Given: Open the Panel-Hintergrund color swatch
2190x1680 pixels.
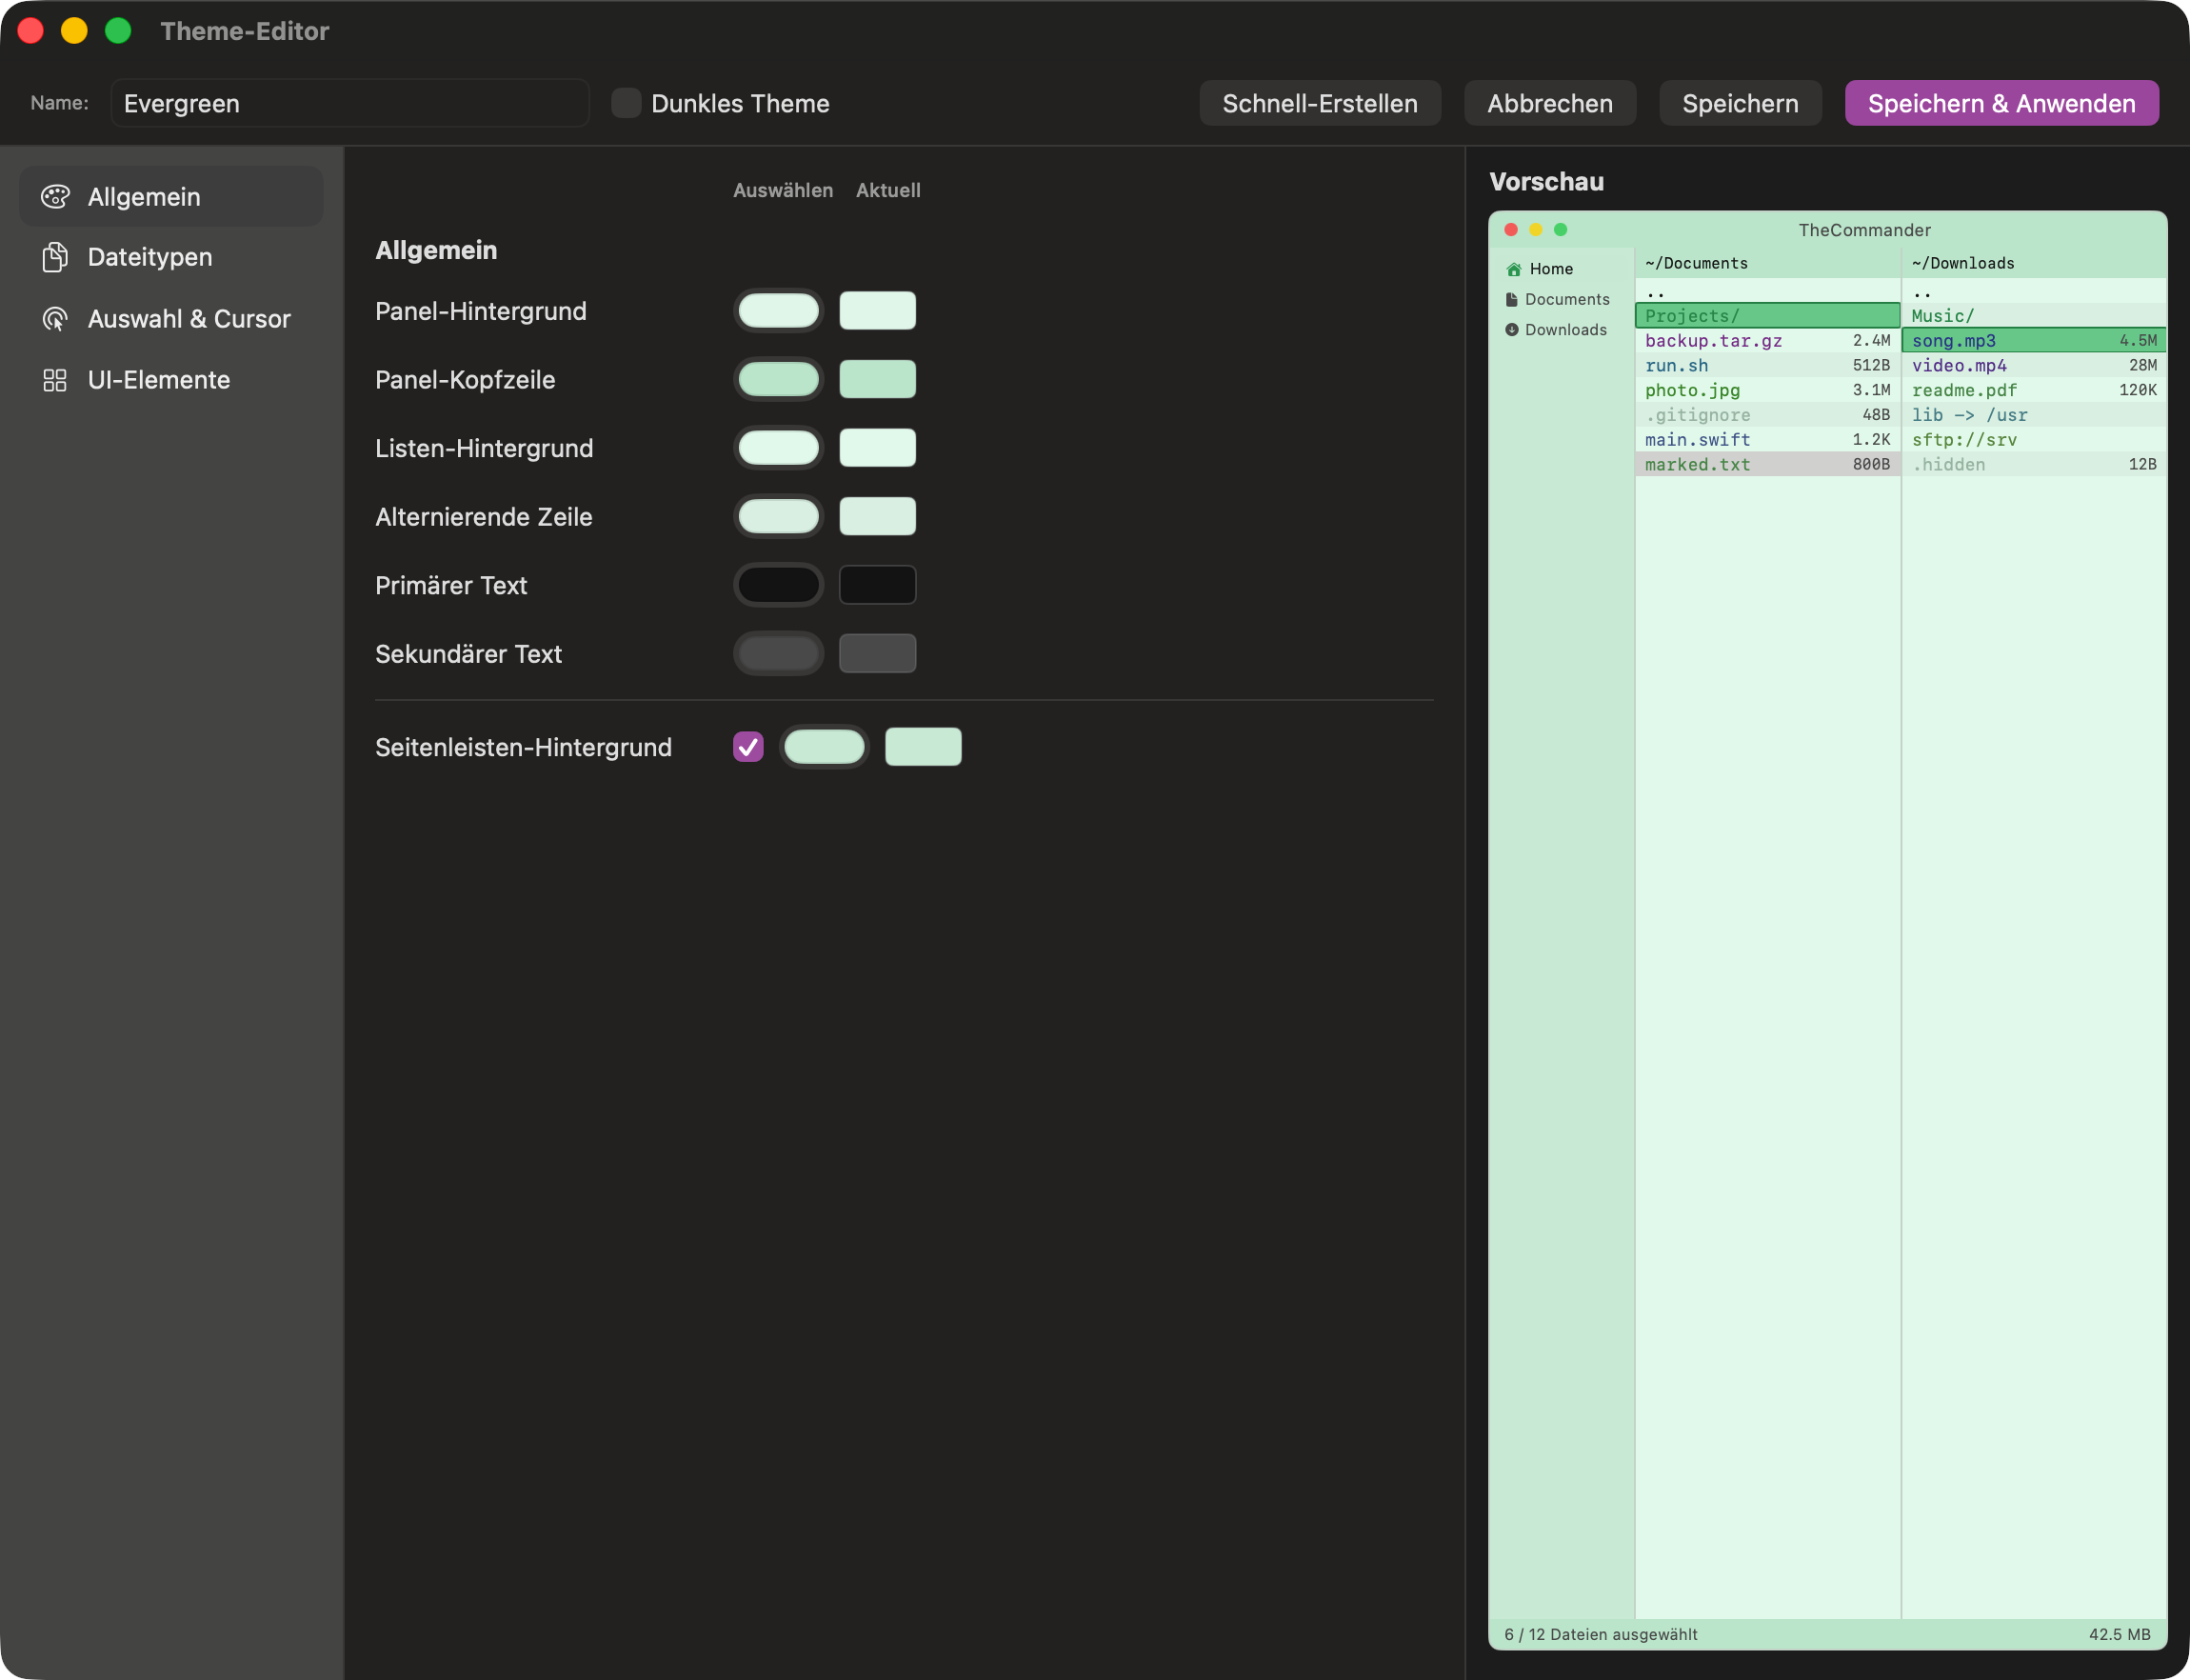Looking at the screenshot, I should (x=778, y=310).
